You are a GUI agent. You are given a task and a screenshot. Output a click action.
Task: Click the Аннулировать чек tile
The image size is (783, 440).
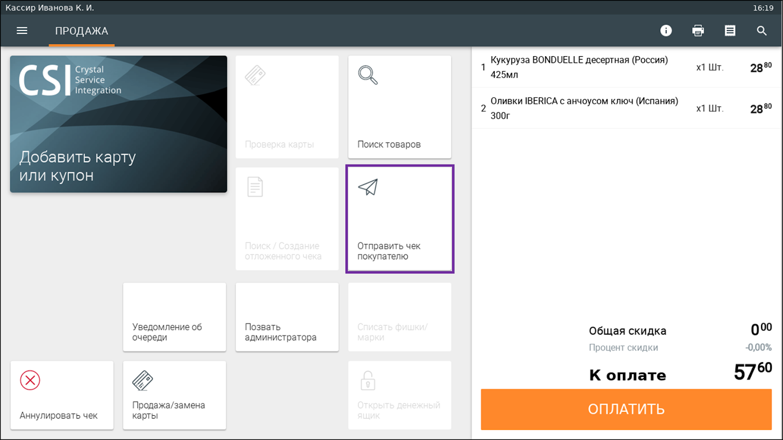click(x=62, y=396)
